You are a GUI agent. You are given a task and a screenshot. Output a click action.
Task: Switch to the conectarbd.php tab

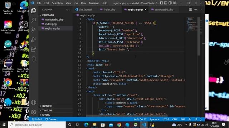164,10
